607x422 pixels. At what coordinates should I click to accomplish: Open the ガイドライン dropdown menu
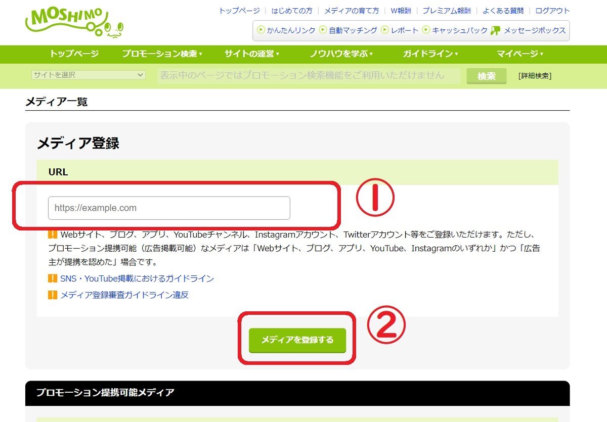430,54
